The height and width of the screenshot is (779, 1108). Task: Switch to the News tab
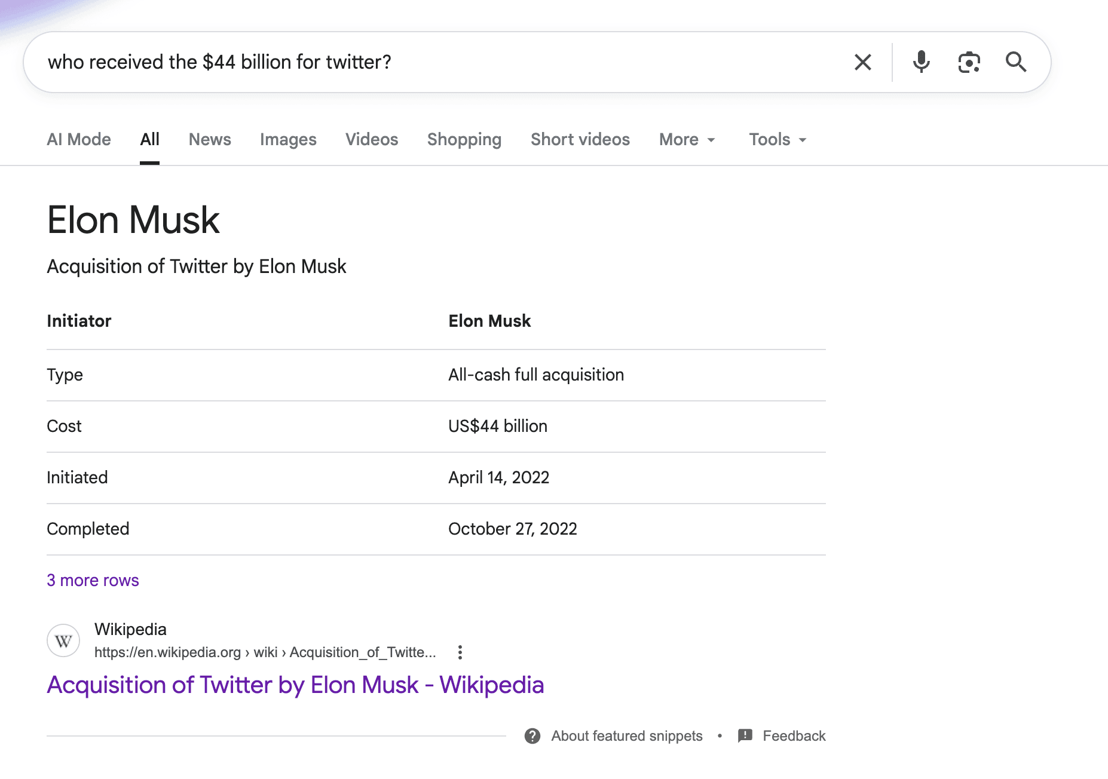[x=210, y=140]
